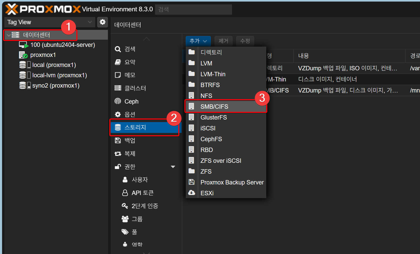
Task: Click the folder icon beside 디렉토리
Action: click(192, 52)
